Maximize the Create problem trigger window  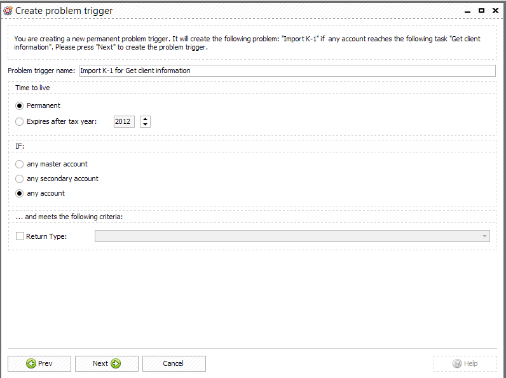[x=481, y=11]
